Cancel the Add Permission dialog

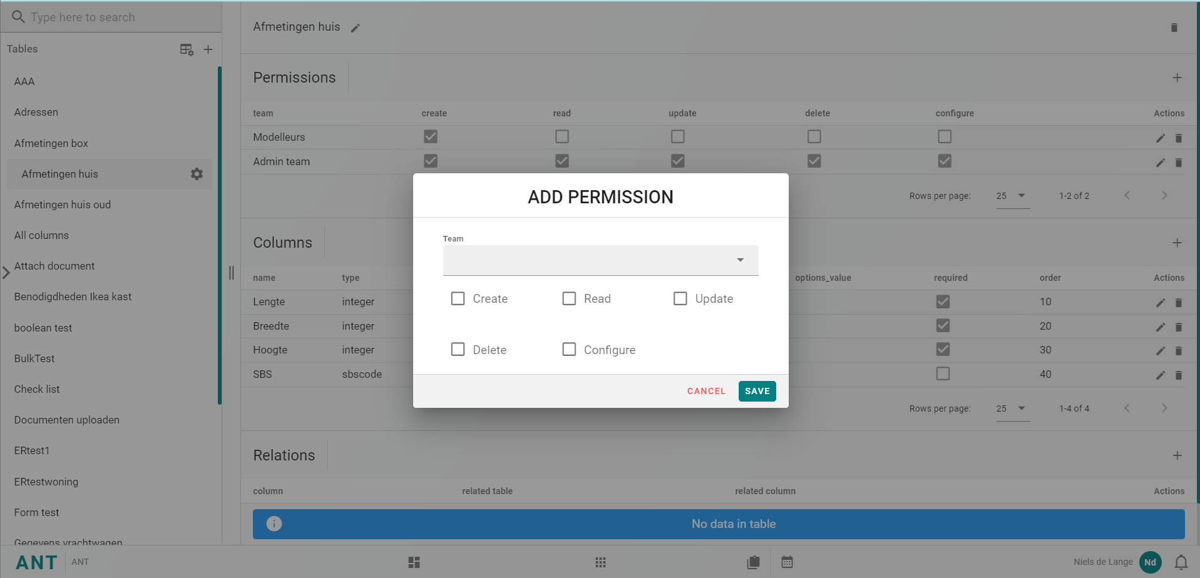coord(706,391)
